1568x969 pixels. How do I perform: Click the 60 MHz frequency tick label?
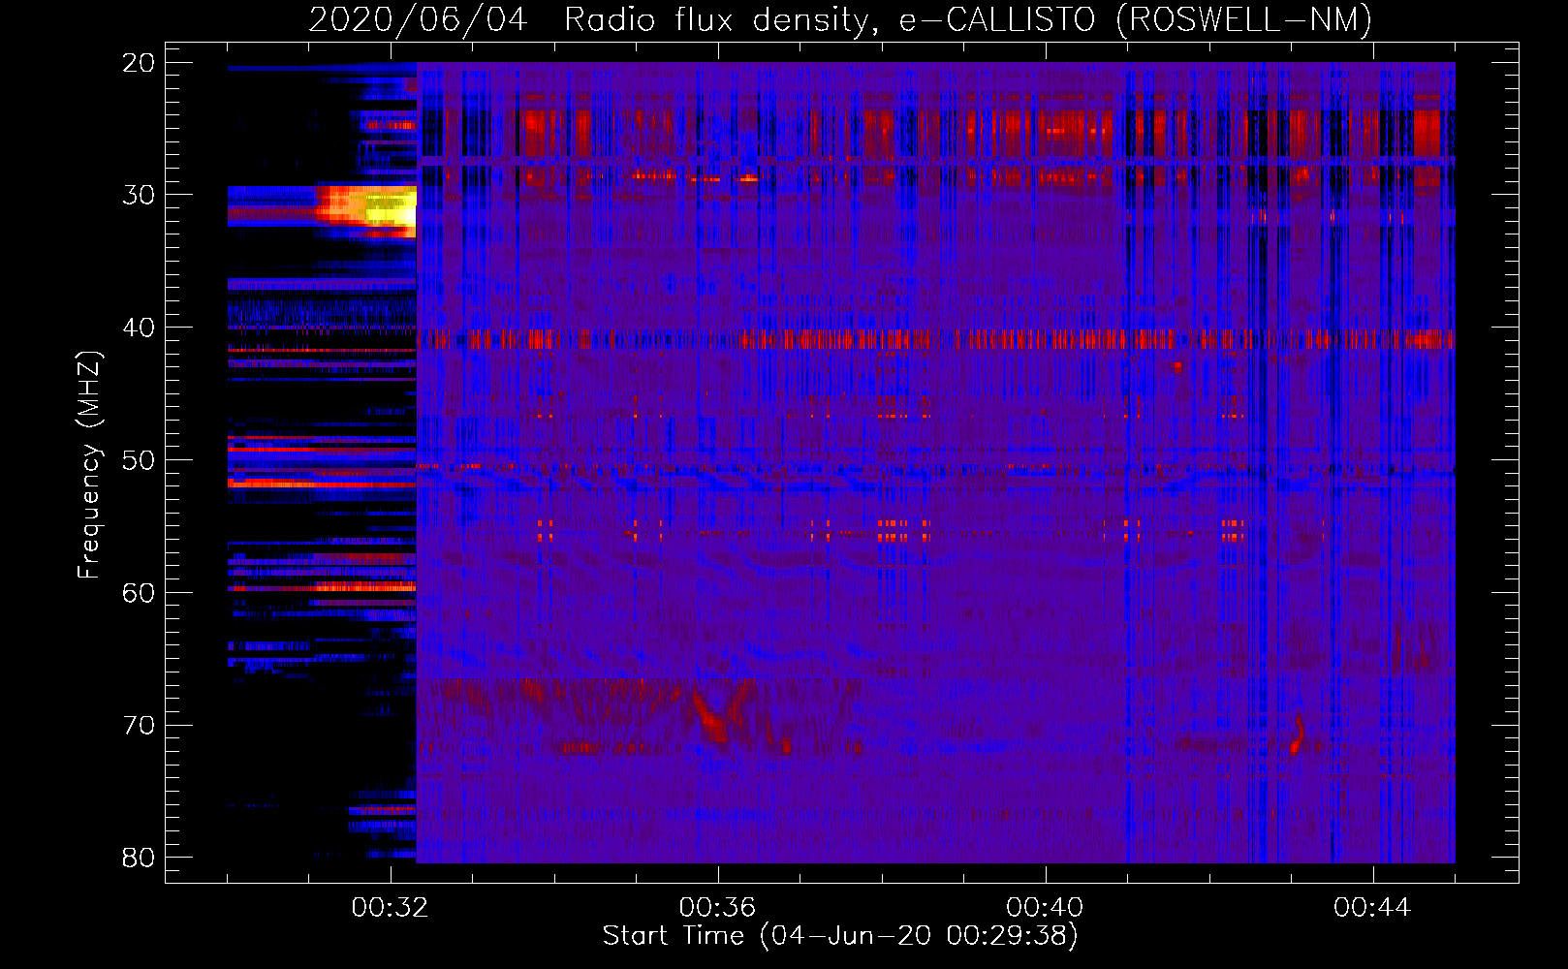[x=139, y=592]
